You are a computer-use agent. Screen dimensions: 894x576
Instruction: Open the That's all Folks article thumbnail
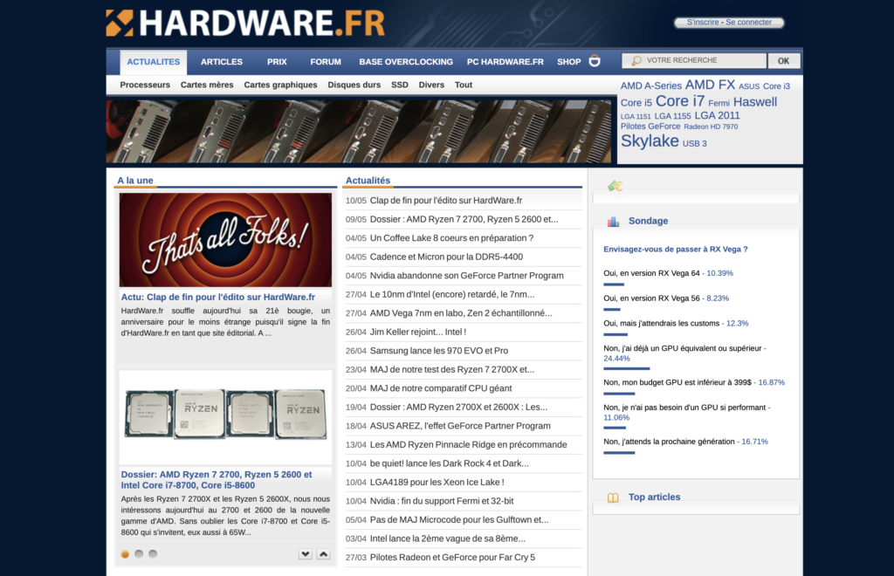(x=225, y=240)
